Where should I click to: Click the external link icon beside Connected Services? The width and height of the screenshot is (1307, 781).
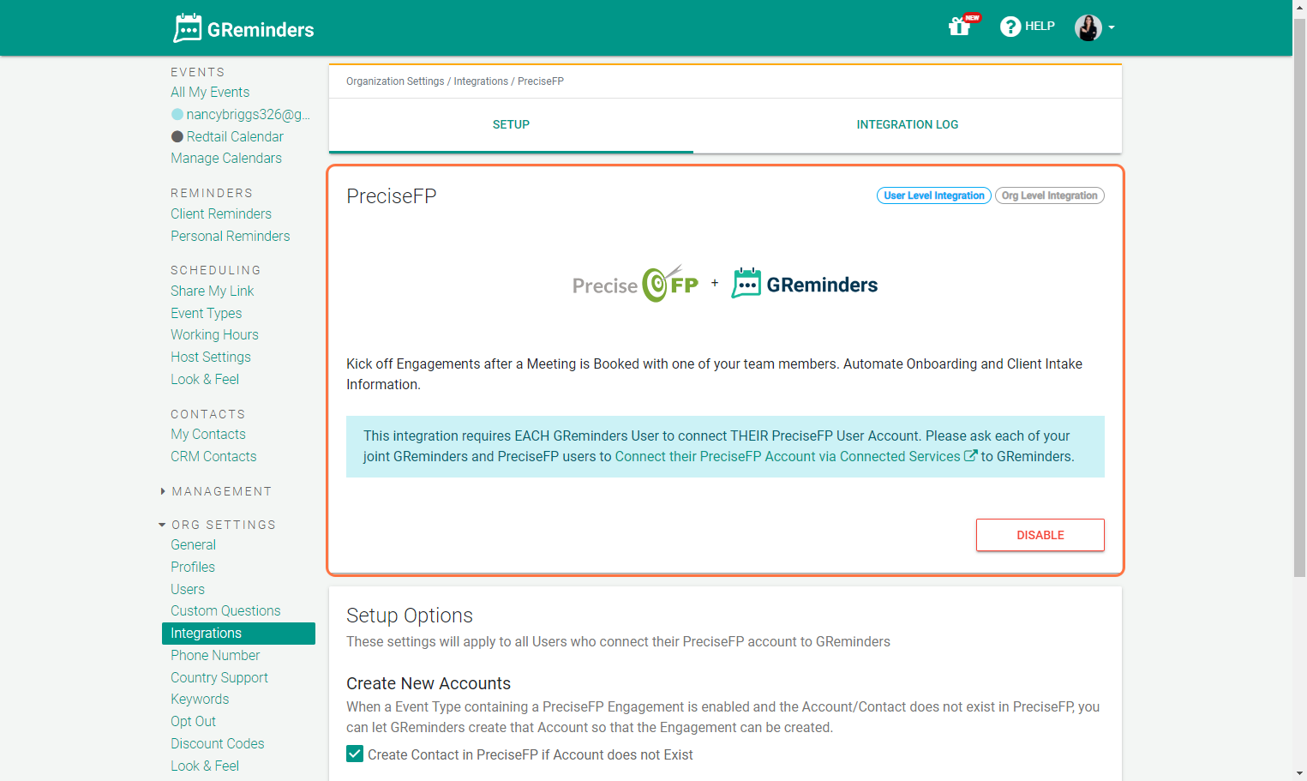pos(970,455)
